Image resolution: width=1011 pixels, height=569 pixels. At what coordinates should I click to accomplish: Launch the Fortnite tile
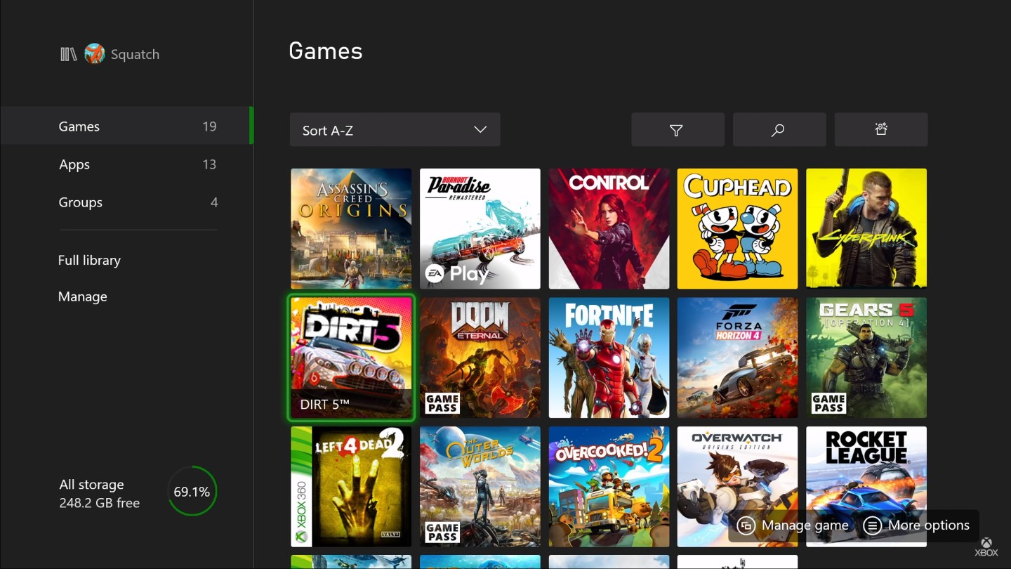(x=609, y=358)
